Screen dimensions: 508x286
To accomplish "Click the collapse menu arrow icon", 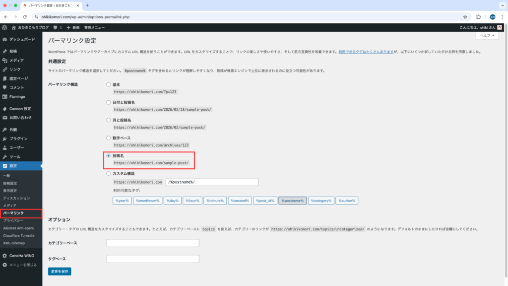I will 4,265.
